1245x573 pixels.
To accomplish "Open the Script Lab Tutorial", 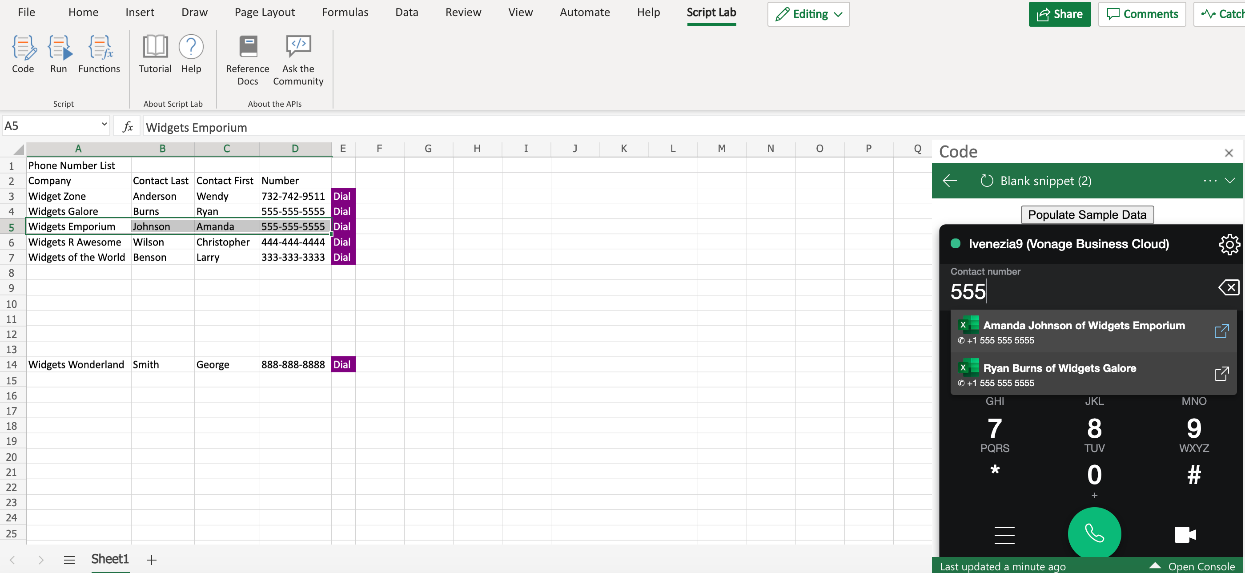I will tap(155, 54).
